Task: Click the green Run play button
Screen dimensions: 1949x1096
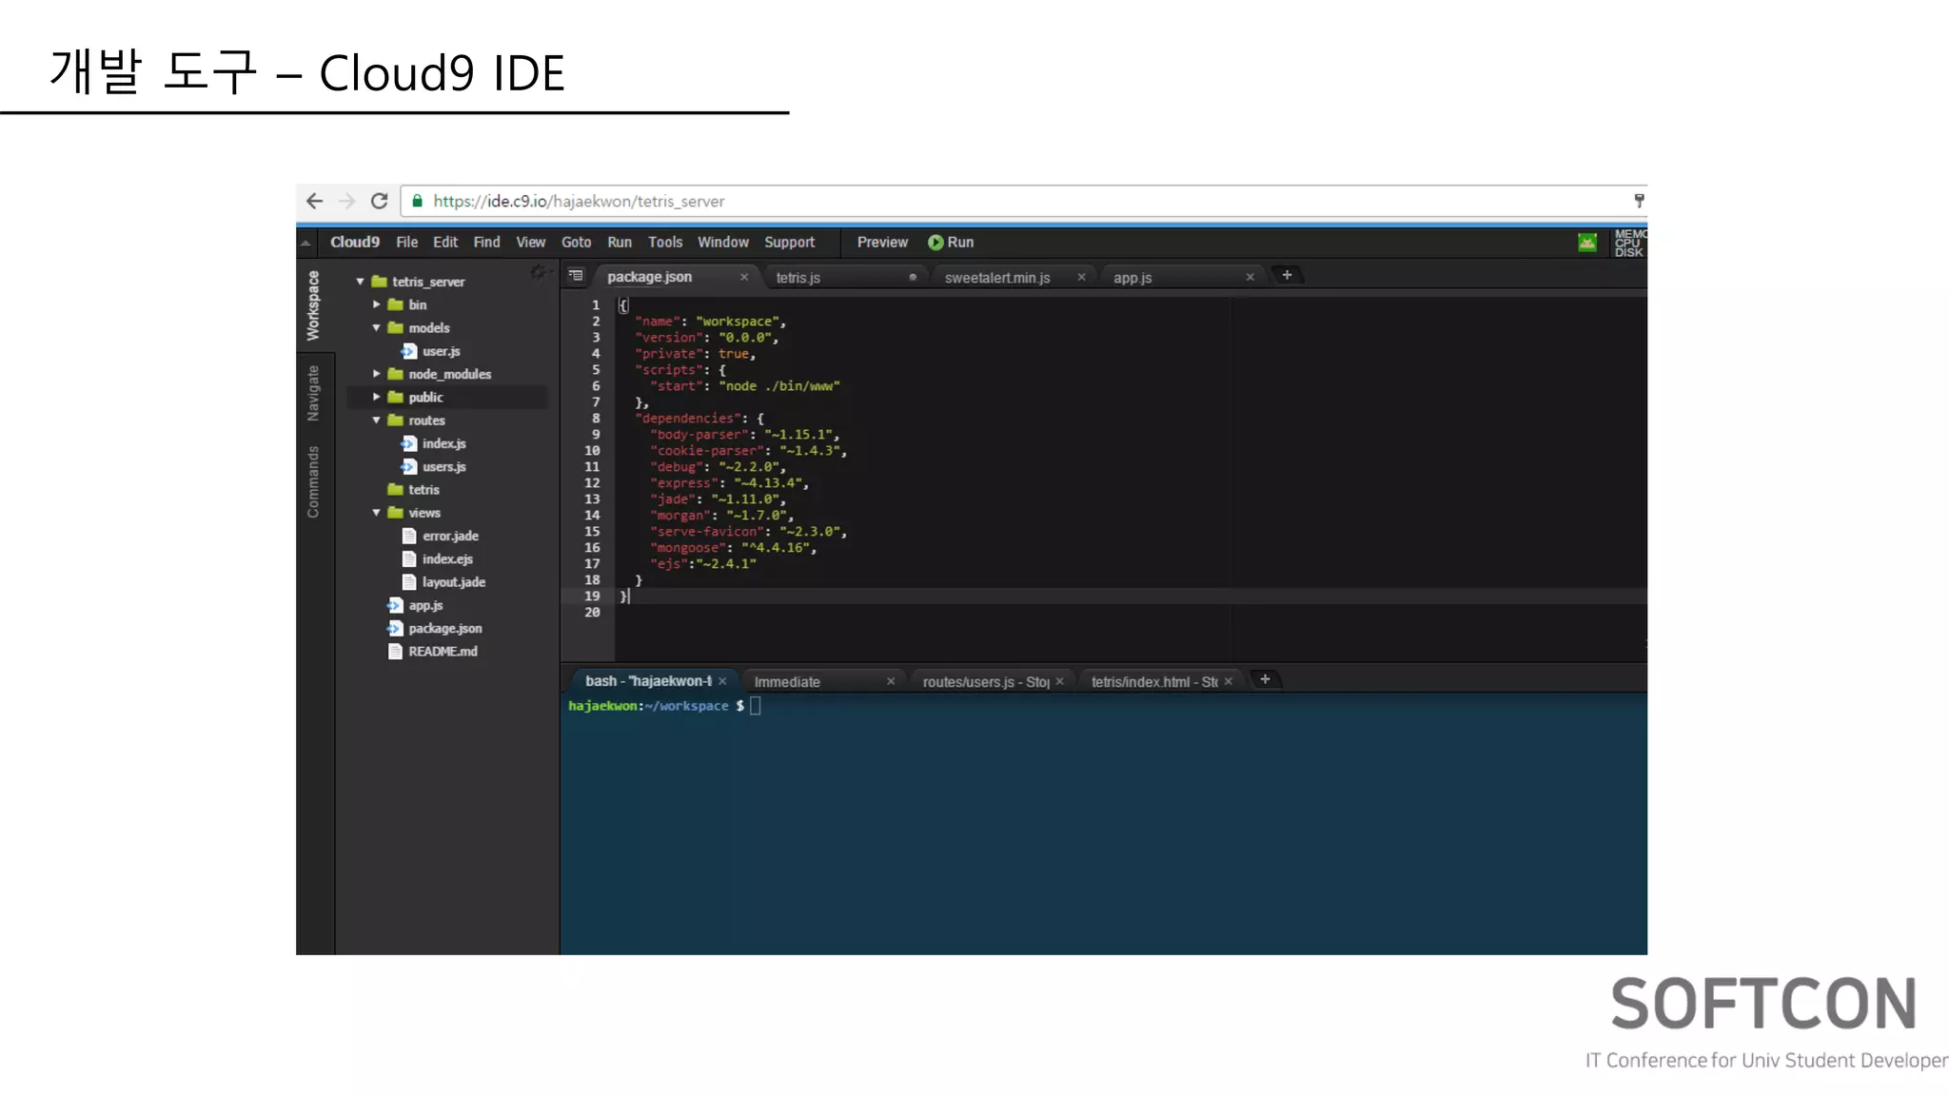Action: (x=951, y=243)
